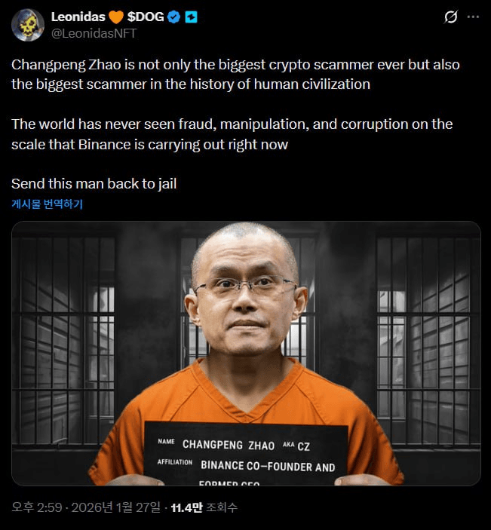Click the blue verified checkmark badge
491x530 pixels.
(173, 17)
